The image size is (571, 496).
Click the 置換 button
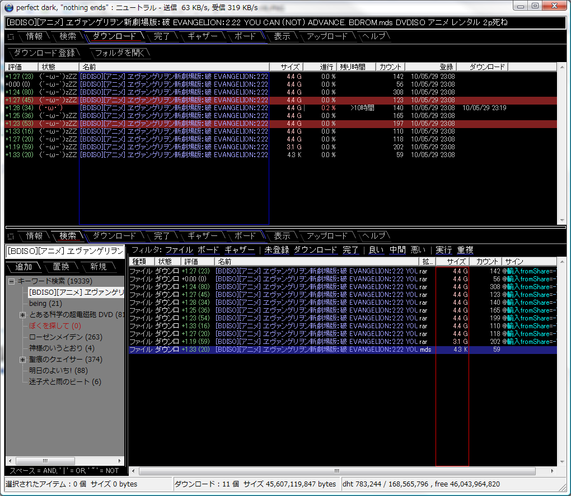[x=61, y=267]
